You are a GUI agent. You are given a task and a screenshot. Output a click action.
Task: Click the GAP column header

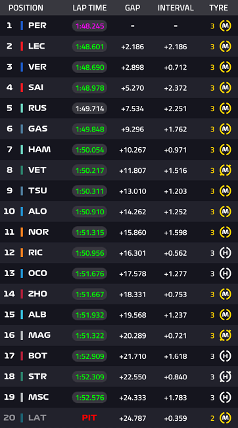(x=132, y=8)
